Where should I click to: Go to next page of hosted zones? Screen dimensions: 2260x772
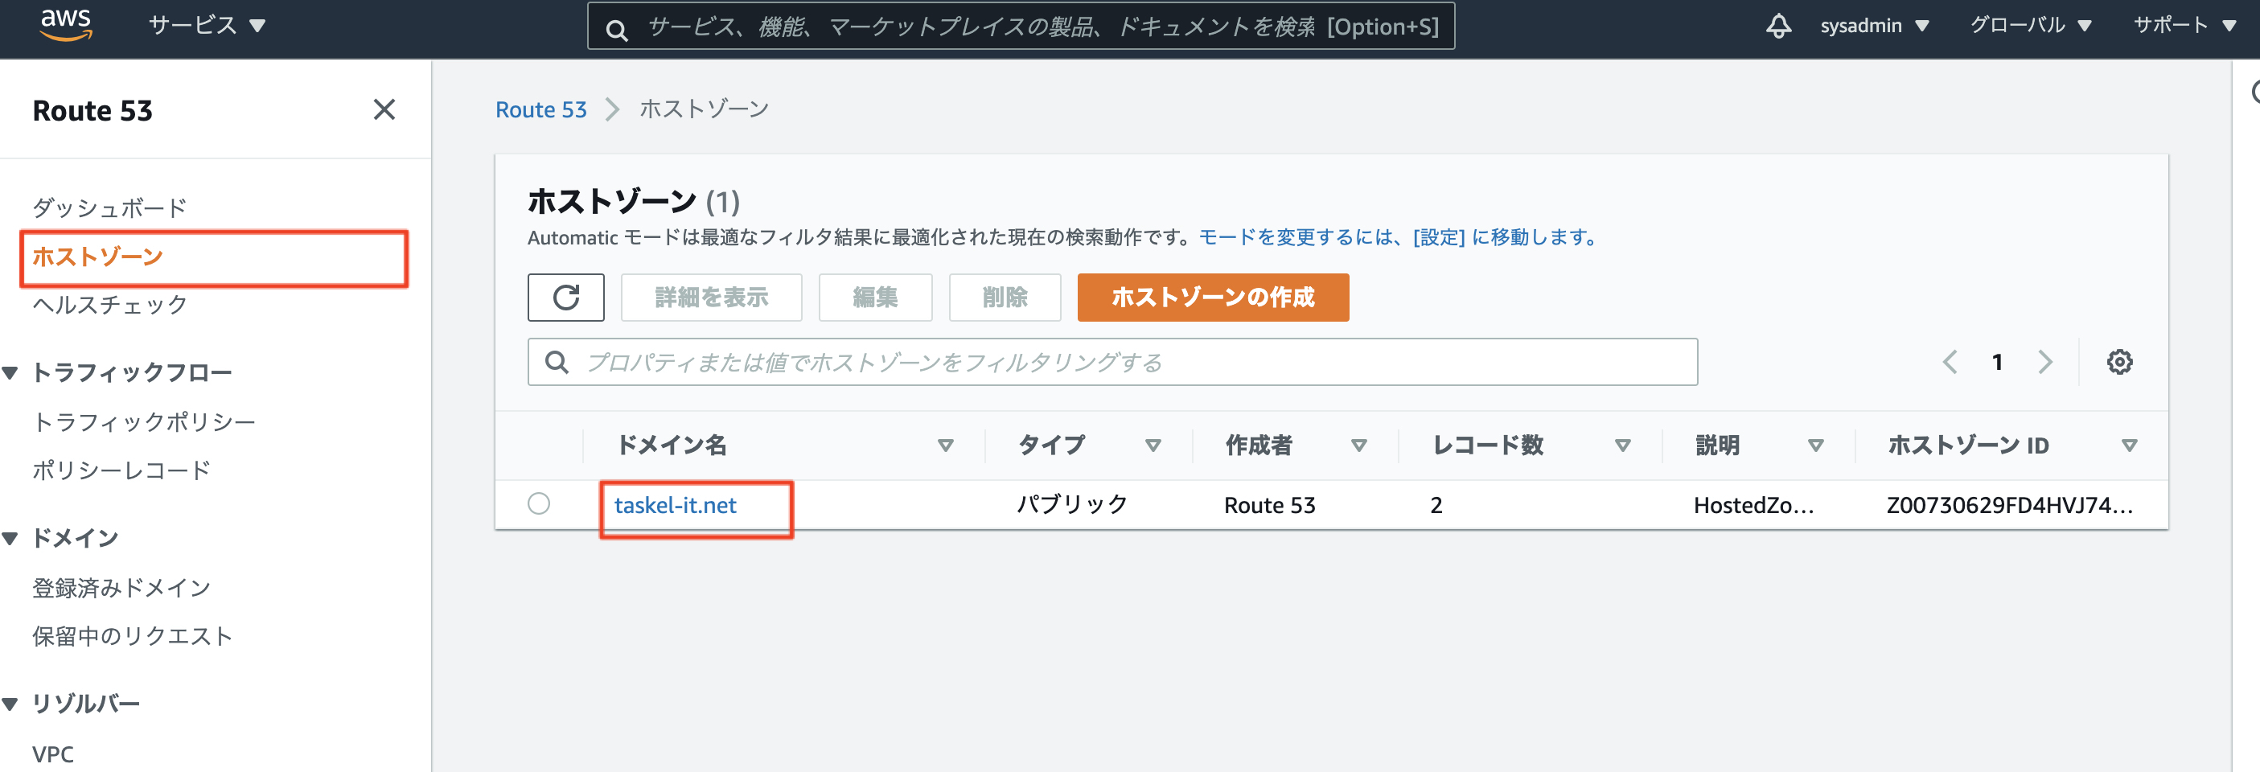2045,361
